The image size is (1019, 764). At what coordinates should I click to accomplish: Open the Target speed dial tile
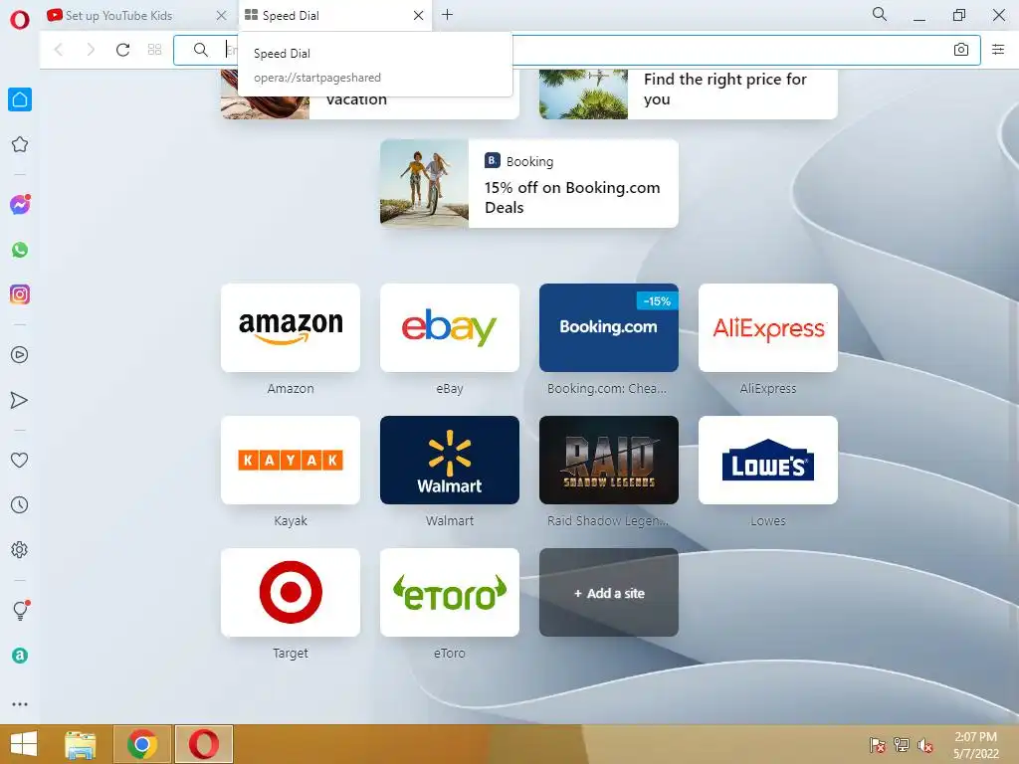click(291, 593)
